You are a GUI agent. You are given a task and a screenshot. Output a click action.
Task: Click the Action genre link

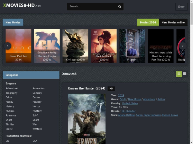point(161,99)
